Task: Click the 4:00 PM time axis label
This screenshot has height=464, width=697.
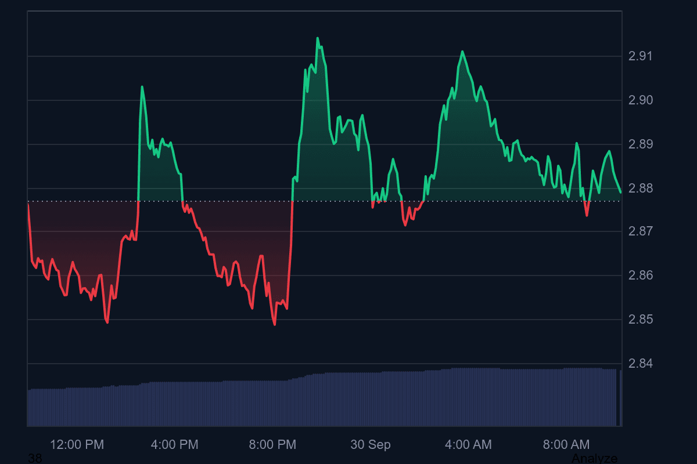Action: pos(174,445)
